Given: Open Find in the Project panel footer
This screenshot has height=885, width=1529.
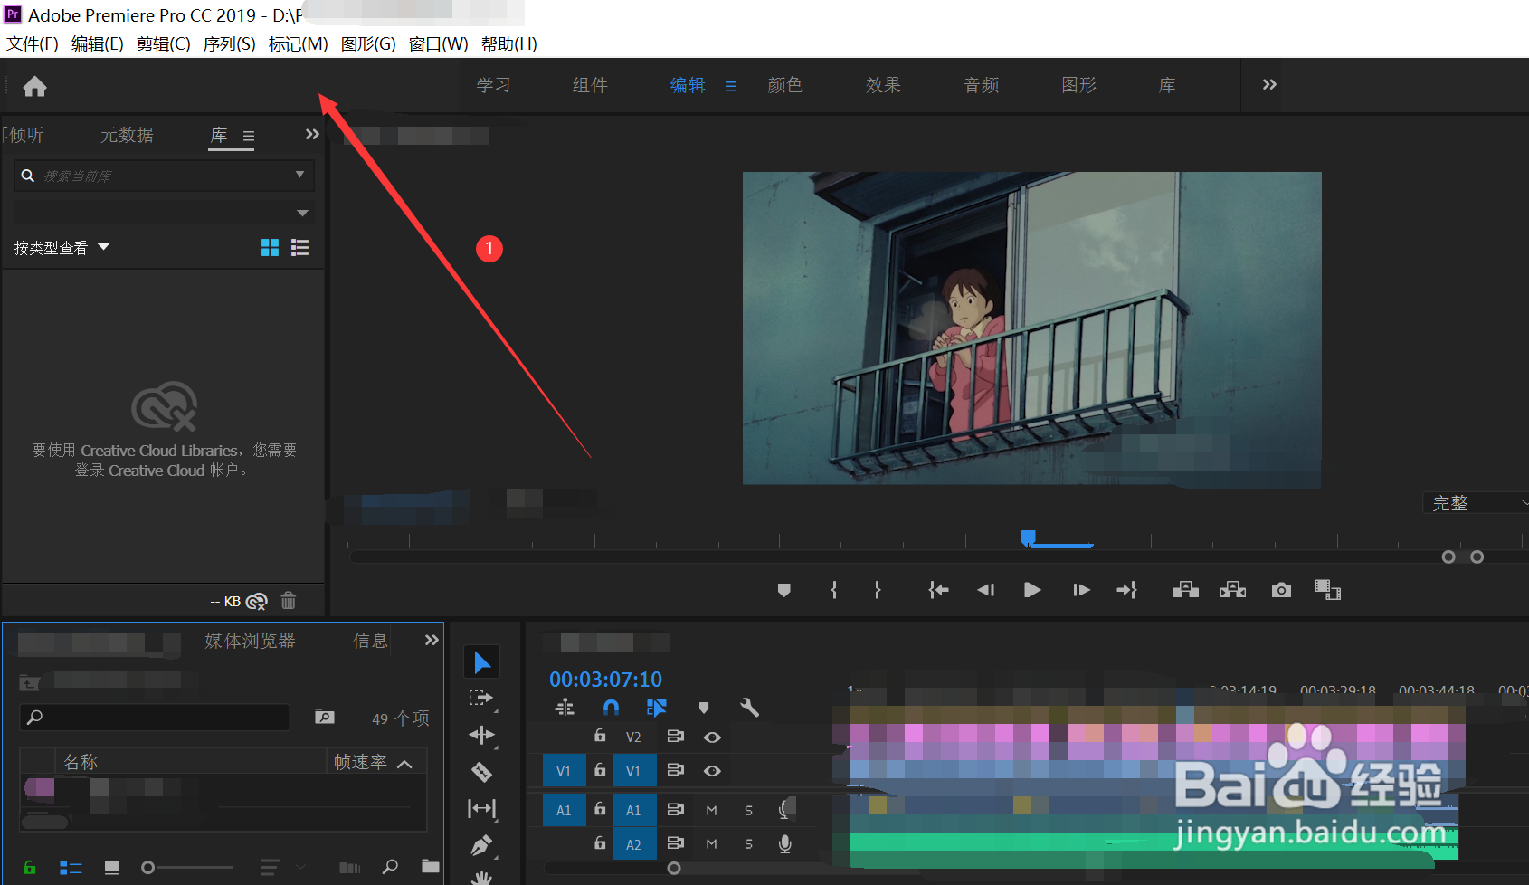Looking at the screenshot, I should click(x=390, y=867).
